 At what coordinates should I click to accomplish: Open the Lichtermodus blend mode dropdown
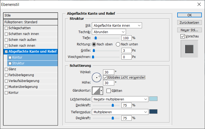point(120,99)
